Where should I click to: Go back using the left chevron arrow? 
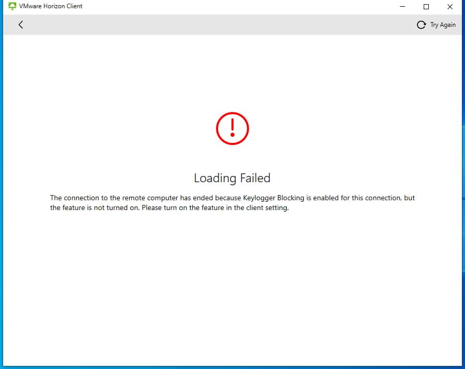pyautogui.click(x=21, y=25)
